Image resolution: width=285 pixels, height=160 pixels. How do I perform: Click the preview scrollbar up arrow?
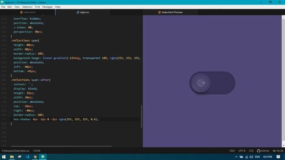coord(283,17)
